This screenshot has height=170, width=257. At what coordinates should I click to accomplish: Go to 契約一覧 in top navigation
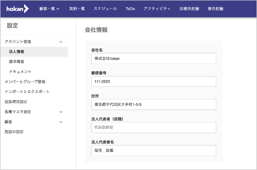pos(77,8)
